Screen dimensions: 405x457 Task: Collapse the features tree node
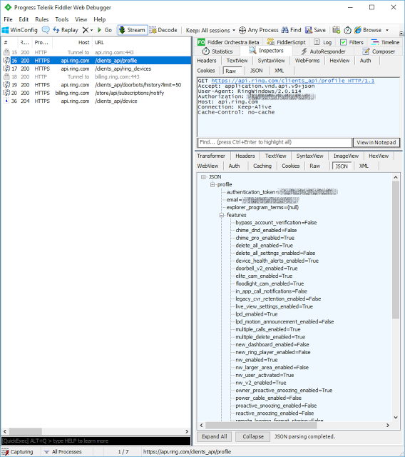point(222,215)
